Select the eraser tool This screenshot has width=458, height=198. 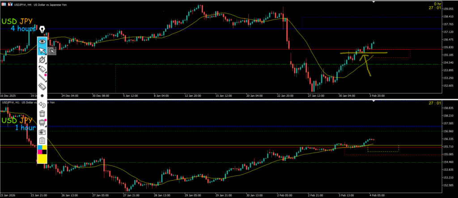pos(42,87)
